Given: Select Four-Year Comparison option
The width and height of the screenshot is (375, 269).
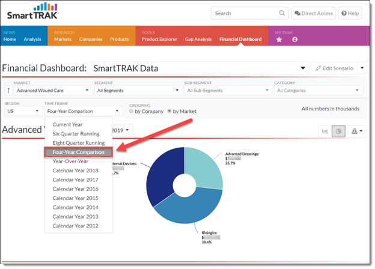Looking at the screenshot, I should pyautogui.click(x=79, y=152).
